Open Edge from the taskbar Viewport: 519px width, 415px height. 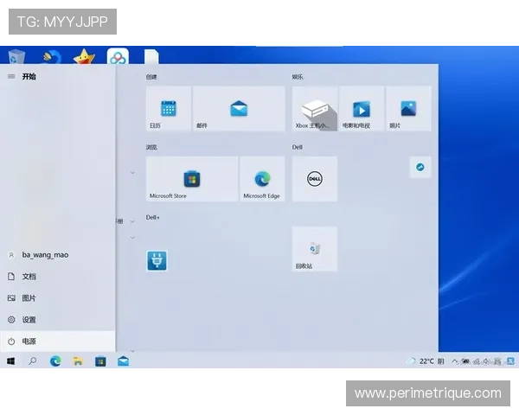[x=55, y=361]
